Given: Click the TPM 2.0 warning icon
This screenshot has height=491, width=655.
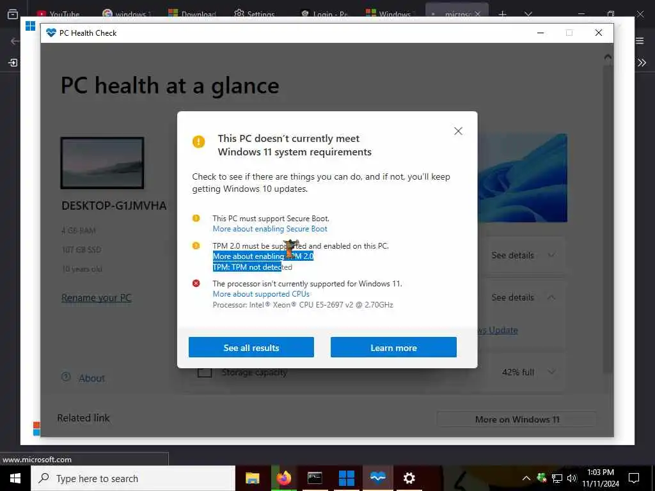Looking at the screenshot, I should click(x=196, y=245).
